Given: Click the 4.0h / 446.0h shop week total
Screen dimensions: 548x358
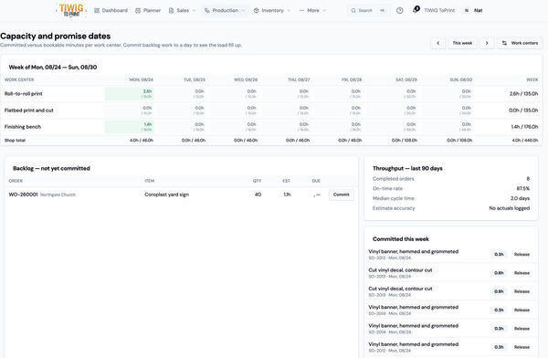Looking at the screenshot, I should coord(525,141).
